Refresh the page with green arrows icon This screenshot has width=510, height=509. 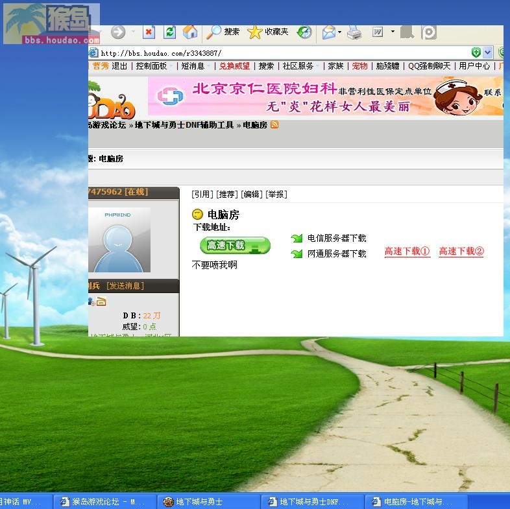pyautogui.click(x=169, y=32)
